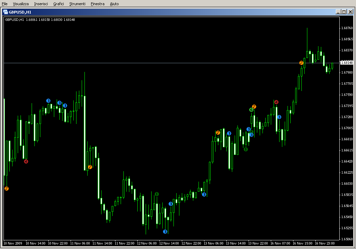
Task: Select red 4 marker near 16 Nov 07:00
Action: [x=276, y=102]
